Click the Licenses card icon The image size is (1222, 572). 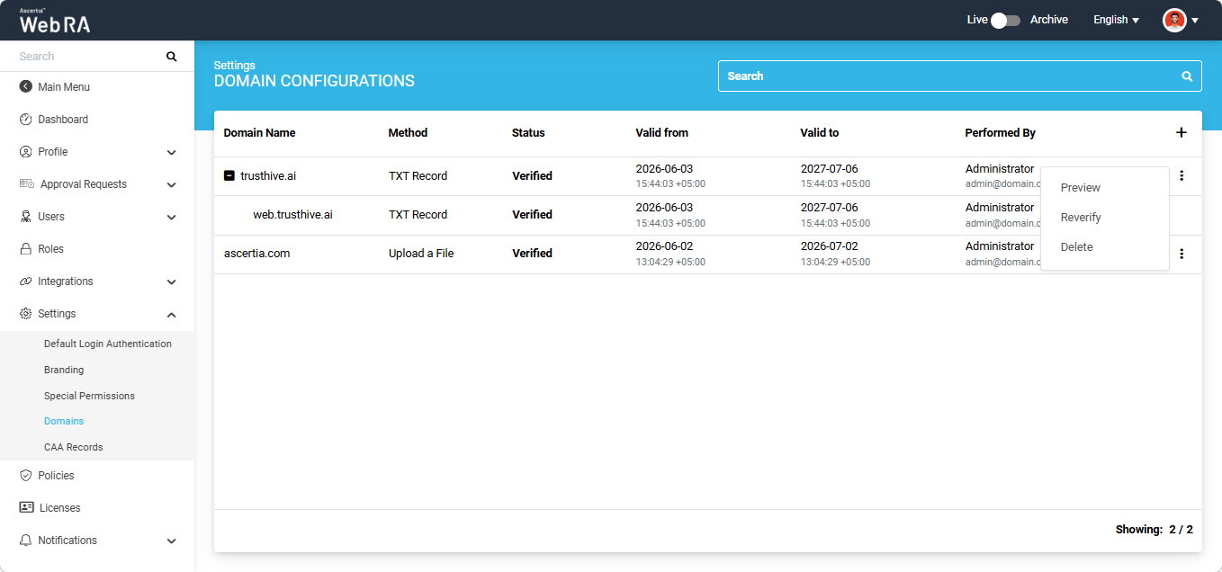27,507
